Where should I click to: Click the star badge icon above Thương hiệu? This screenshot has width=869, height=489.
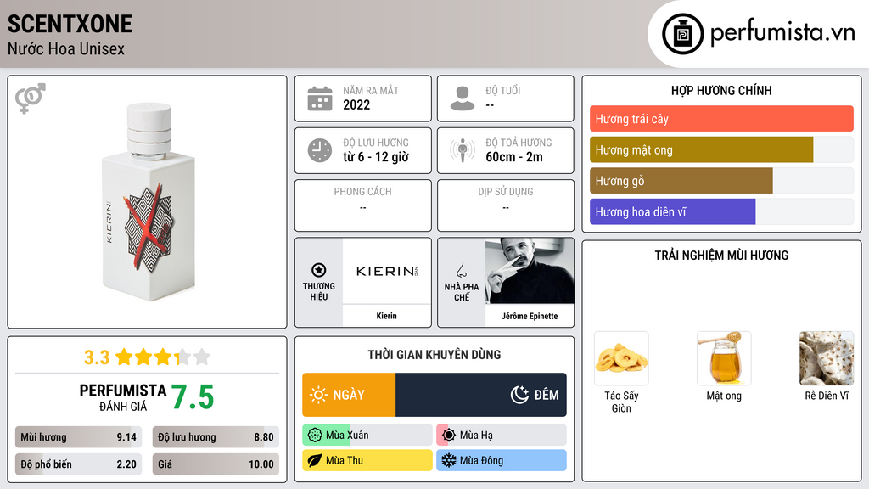[319, 270]
